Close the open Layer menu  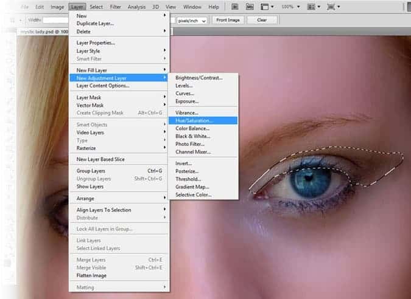coord(77,7)
